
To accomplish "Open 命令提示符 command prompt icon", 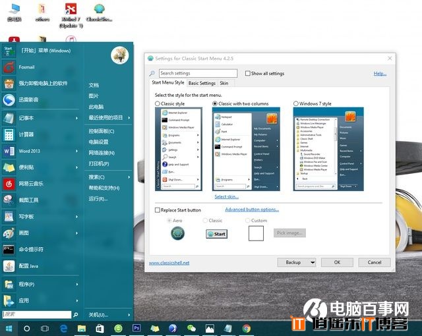I will (9, 250).
